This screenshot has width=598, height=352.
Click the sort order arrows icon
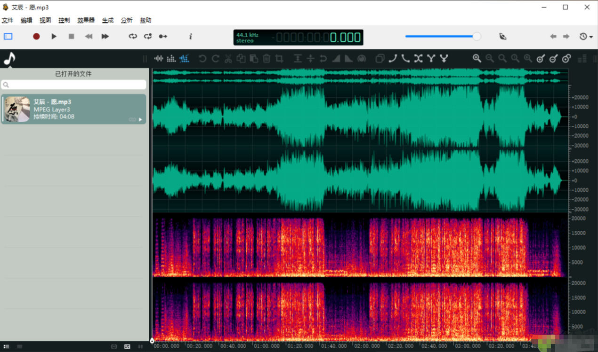coord(140,346)
